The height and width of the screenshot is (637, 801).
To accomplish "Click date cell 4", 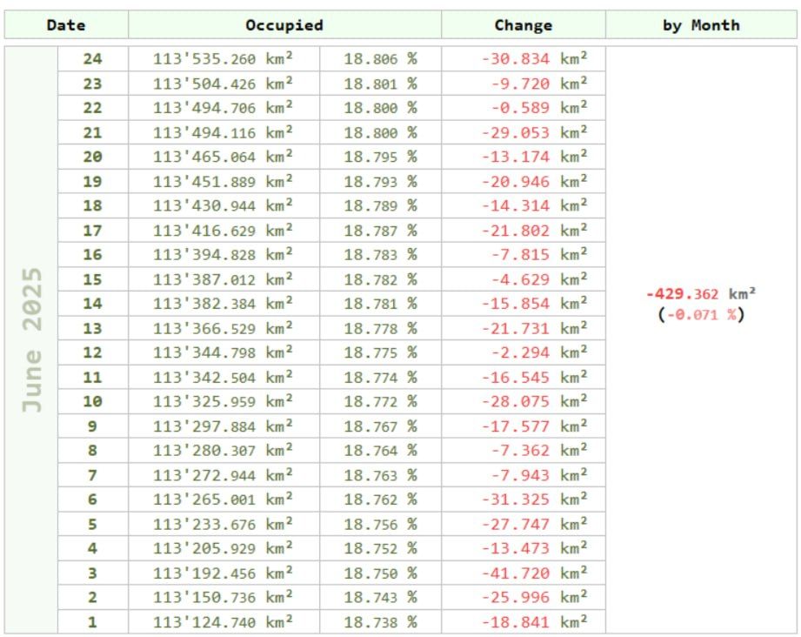I will [93, 548].
